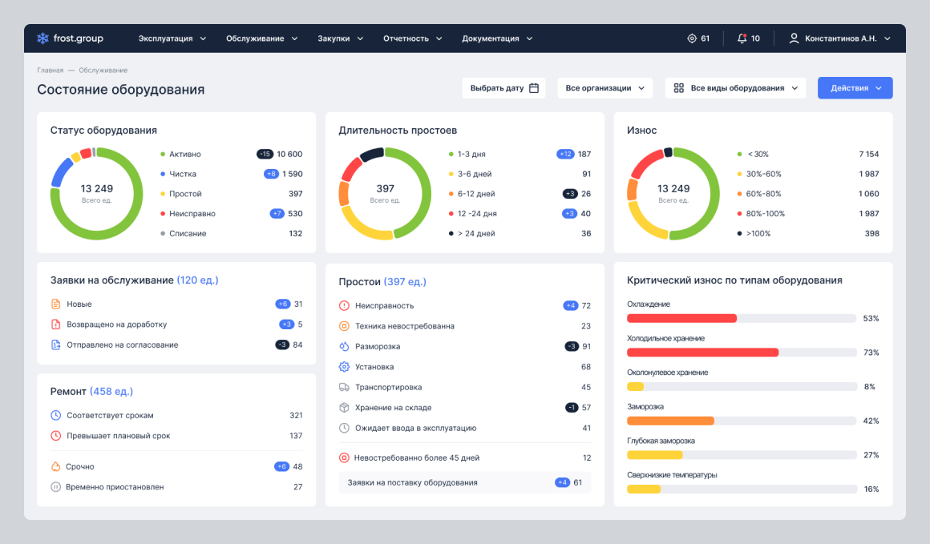Click the 80%-100% wear legend label
Screen dimensions: 930x544
pyautogui.click(x=765, y=213)
